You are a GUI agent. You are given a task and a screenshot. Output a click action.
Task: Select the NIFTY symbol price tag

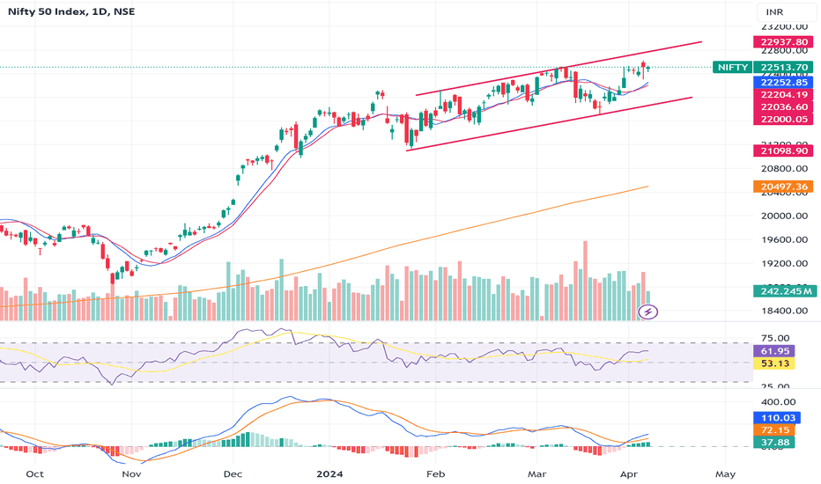click(x=733, y=67)
